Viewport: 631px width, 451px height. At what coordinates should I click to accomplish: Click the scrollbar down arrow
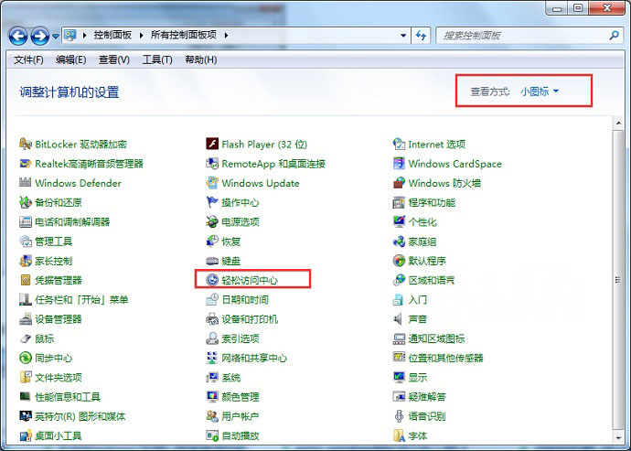[x=618, y=437]
